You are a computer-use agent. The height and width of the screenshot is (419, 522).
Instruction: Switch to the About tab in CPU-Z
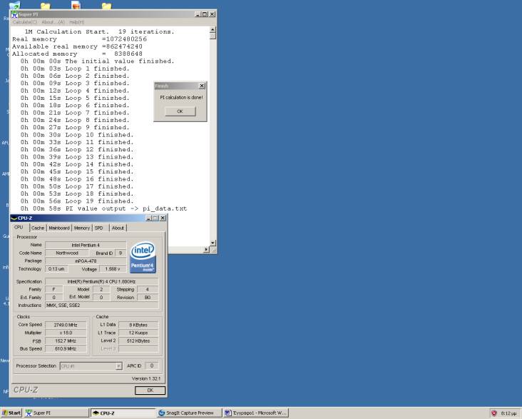(118, 228)
